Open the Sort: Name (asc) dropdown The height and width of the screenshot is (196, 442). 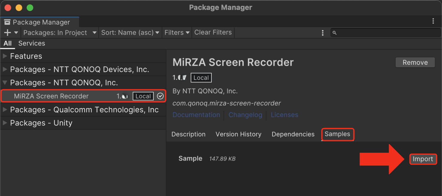pos(130,33)
